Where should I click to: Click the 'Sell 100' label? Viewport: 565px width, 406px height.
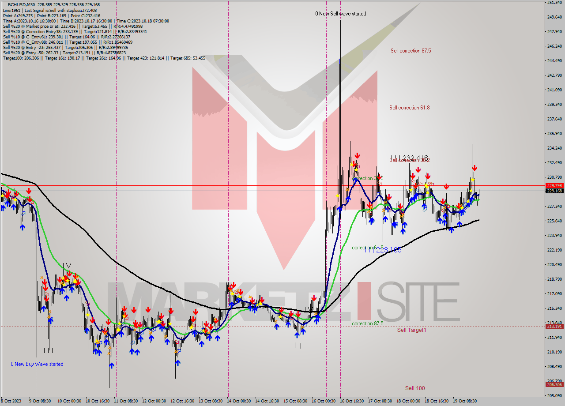(x=415, y=388)
